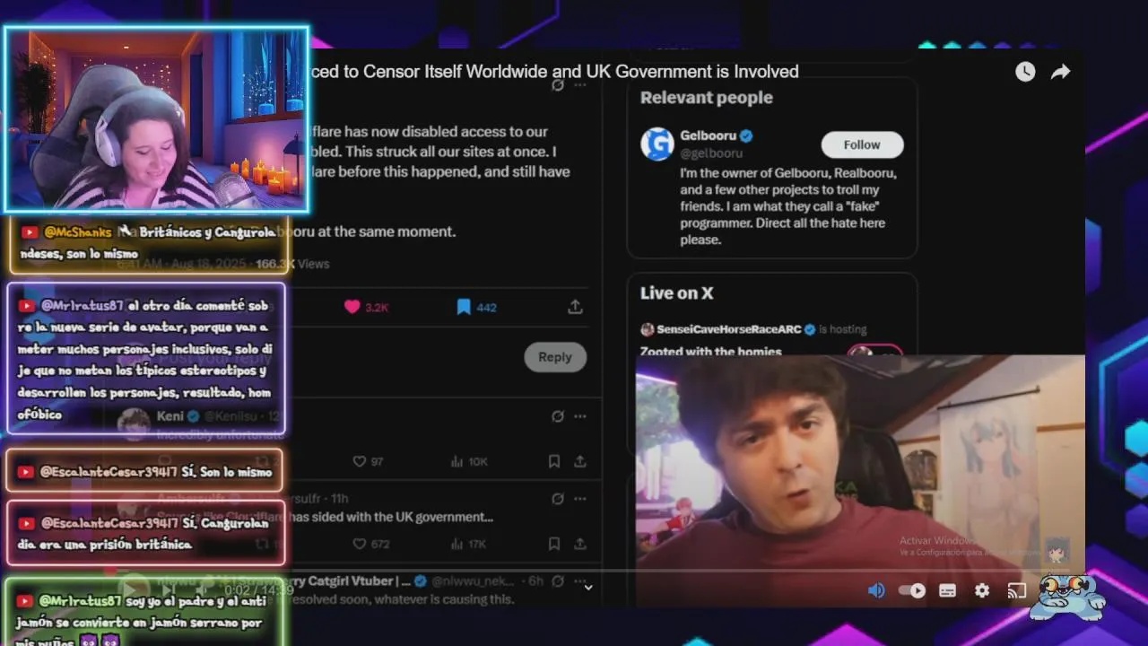
Task: Click the chat message about 'prisión británica'
Action: point(145,533)
